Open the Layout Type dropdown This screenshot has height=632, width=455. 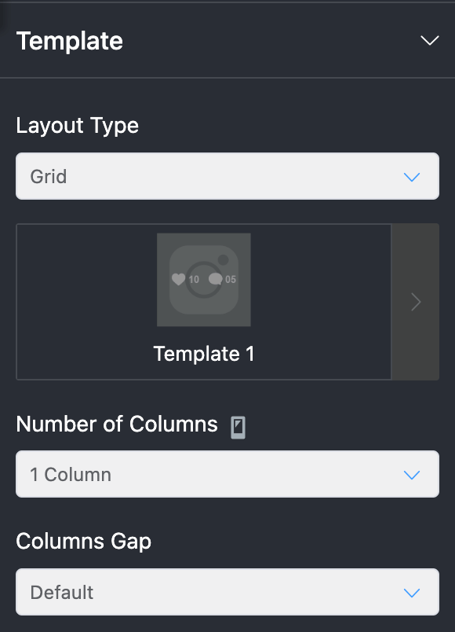pos(227,176)
